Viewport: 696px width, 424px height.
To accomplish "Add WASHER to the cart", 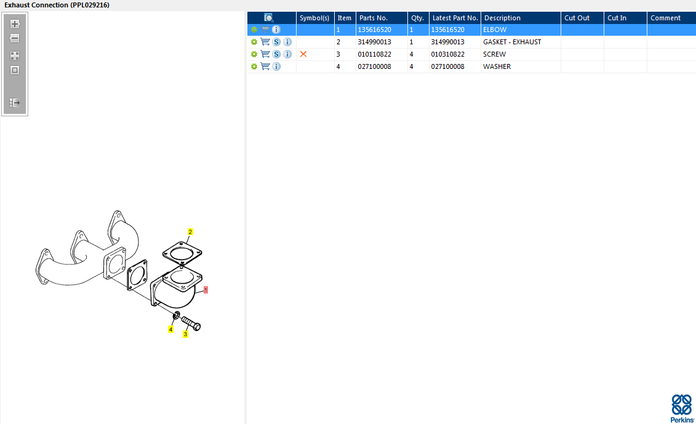I will [x=265, y=66].
